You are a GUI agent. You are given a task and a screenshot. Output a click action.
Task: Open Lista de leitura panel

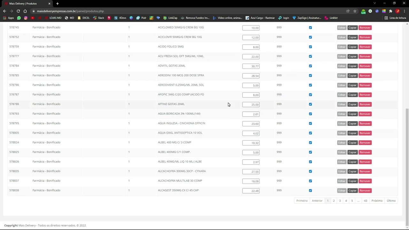[395, 18]
